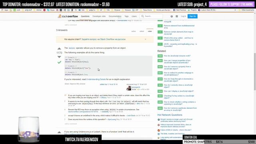
Task: Sort answers by votes tab
Action: [x=150, y=31]
